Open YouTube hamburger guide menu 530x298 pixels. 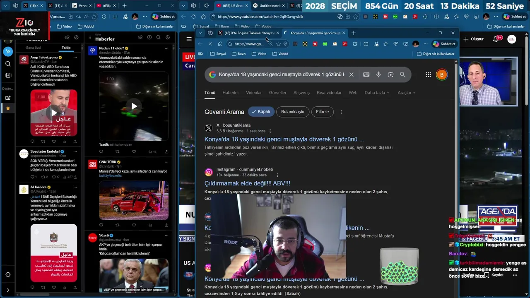[189, 39]
